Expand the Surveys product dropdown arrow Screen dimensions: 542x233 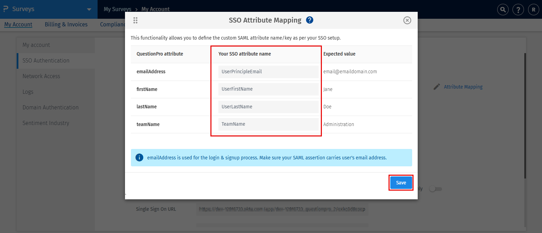(x=89, y=9)
